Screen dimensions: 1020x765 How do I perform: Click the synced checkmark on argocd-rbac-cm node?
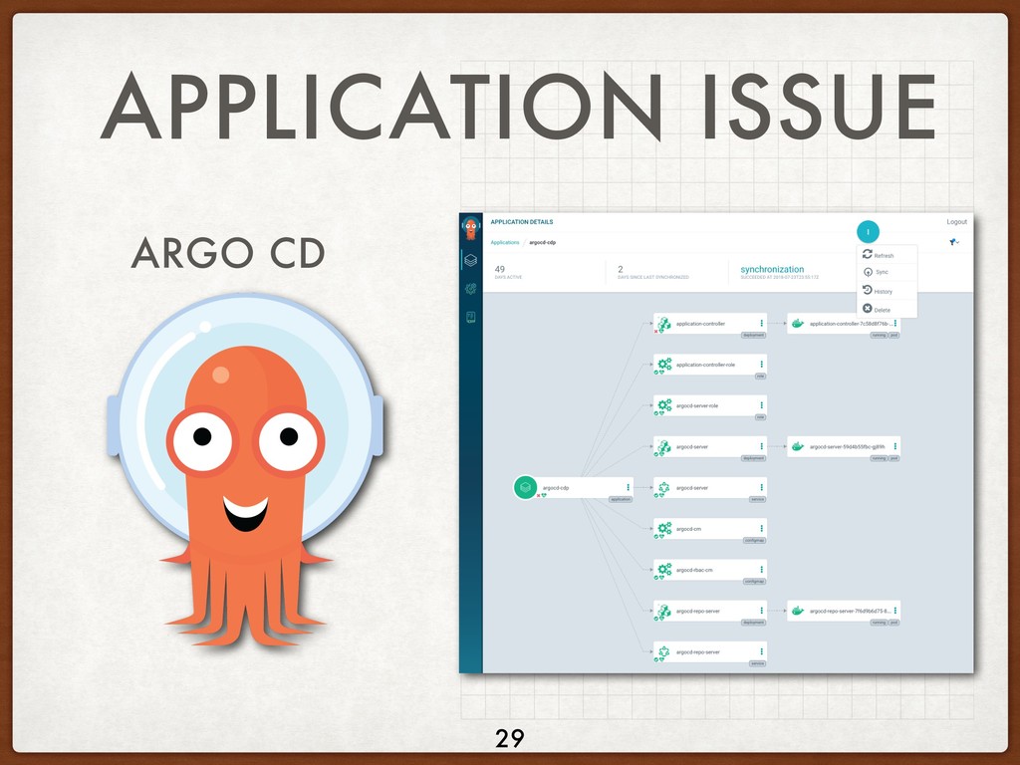[655, 577]
